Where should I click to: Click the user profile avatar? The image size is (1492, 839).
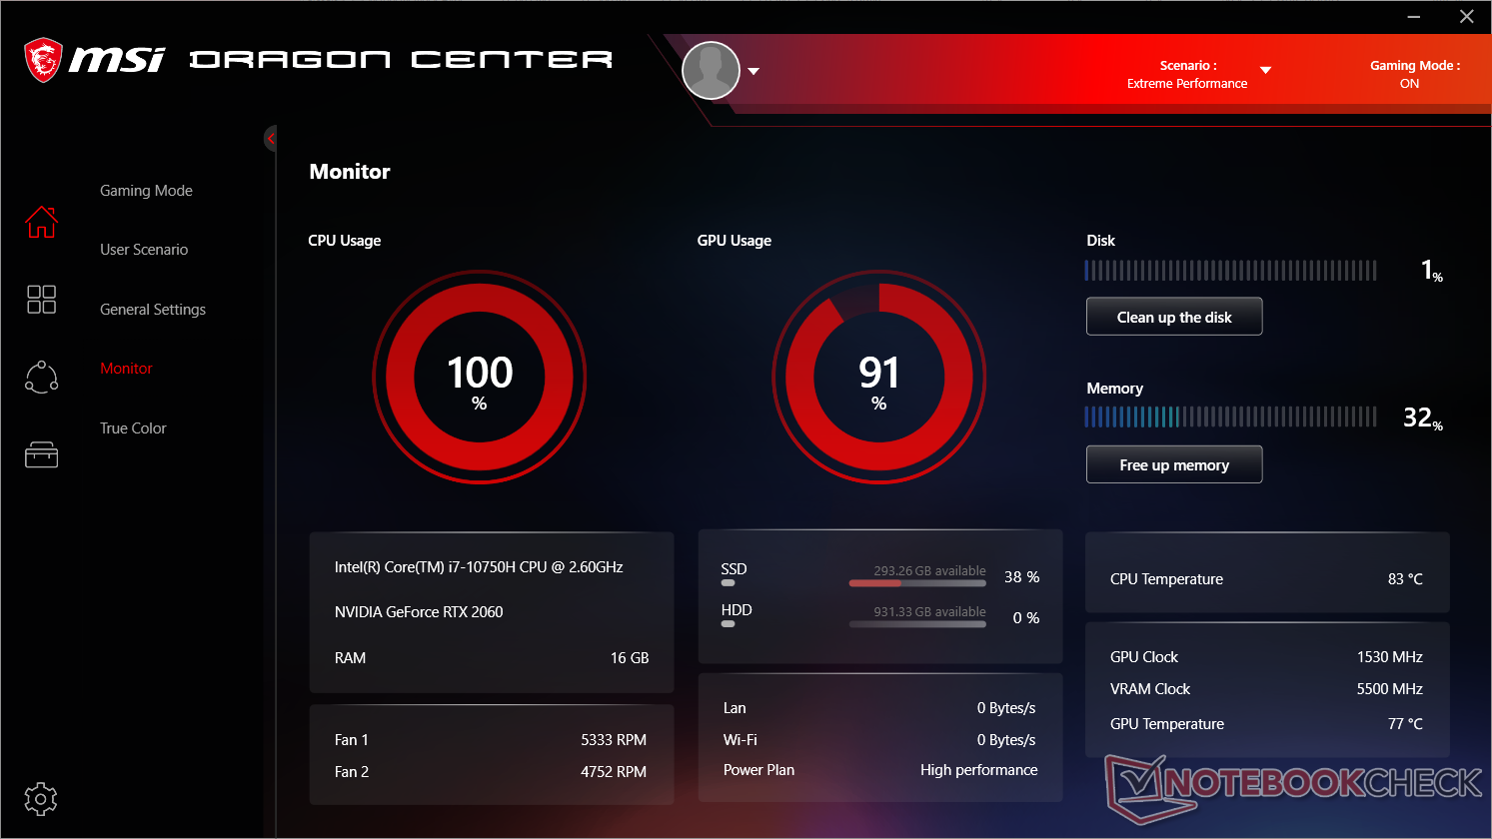(711, 71)
